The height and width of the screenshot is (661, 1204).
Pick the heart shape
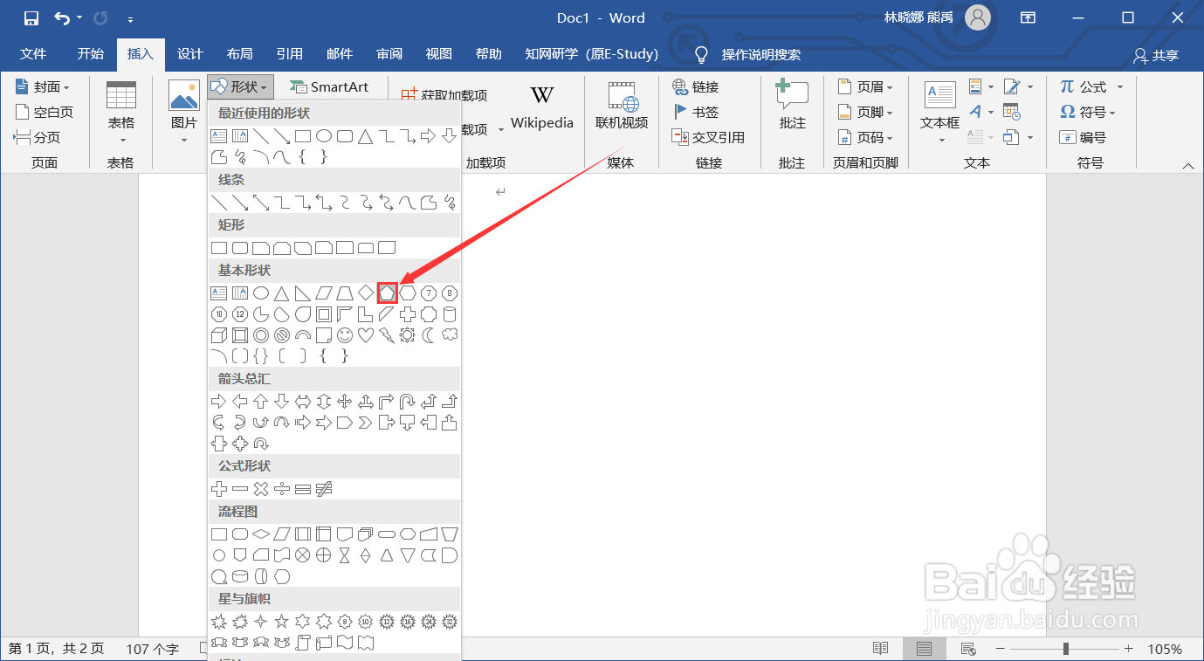[x=366, y=334]
